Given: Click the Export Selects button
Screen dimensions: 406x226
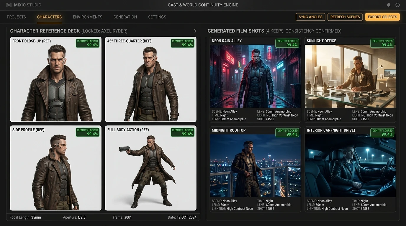Looking at the screenshot, I should click(x=382, y=17).
